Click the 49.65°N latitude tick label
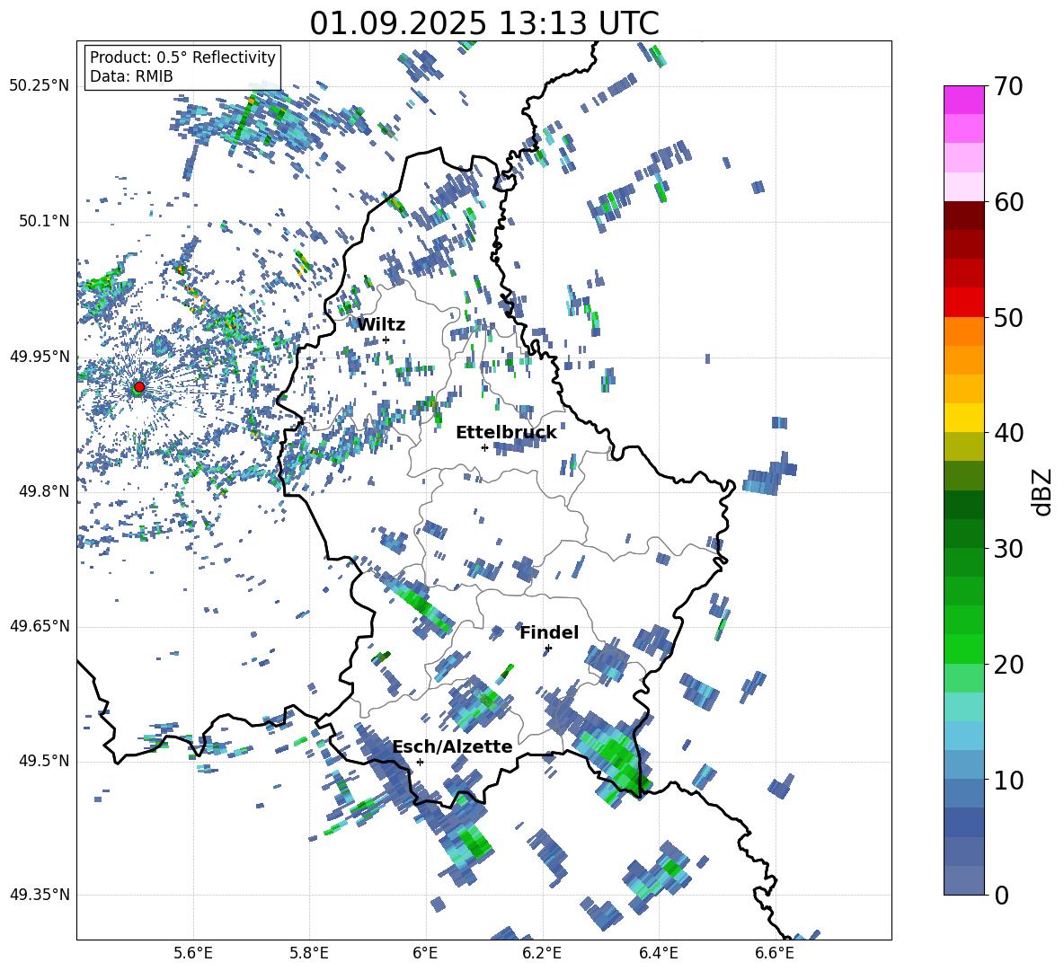Screen dimensions: 1064x971 click(40, 626)
